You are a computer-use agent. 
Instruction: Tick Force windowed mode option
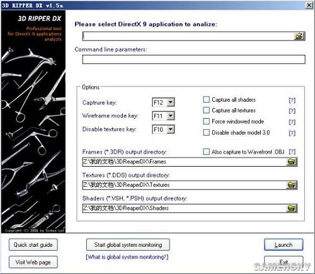tap(207, 121)
